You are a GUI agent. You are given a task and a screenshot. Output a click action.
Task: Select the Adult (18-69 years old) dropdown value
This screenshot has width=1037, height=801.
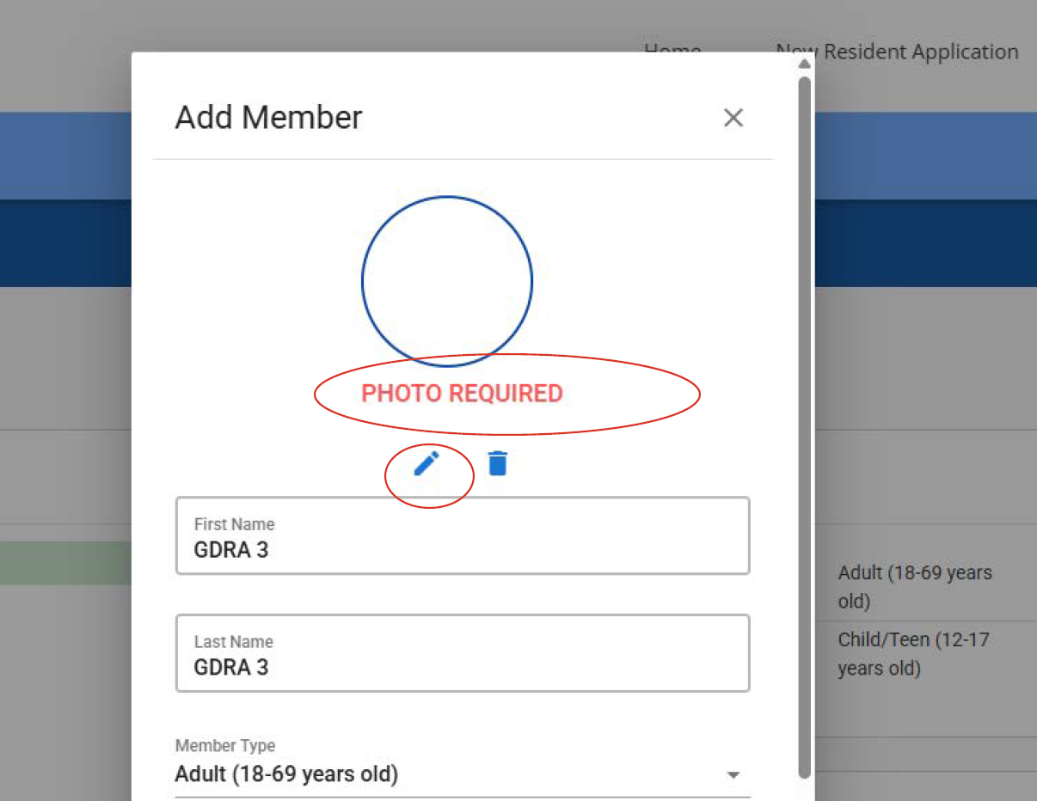tap(286, 774)
